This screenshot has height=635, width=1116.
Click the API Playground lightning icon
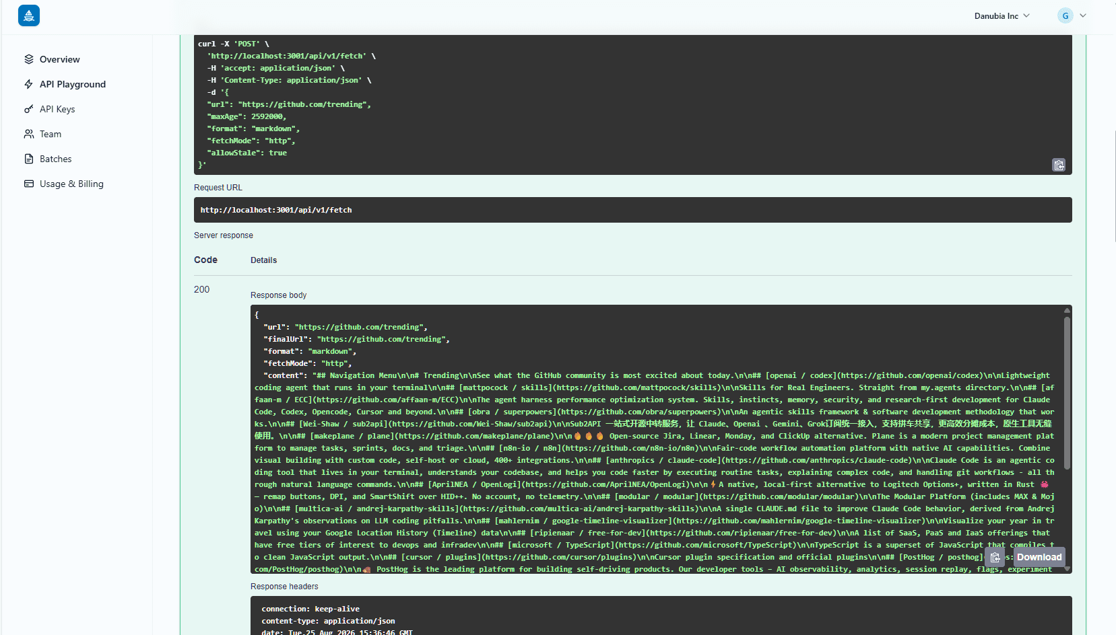29,84
